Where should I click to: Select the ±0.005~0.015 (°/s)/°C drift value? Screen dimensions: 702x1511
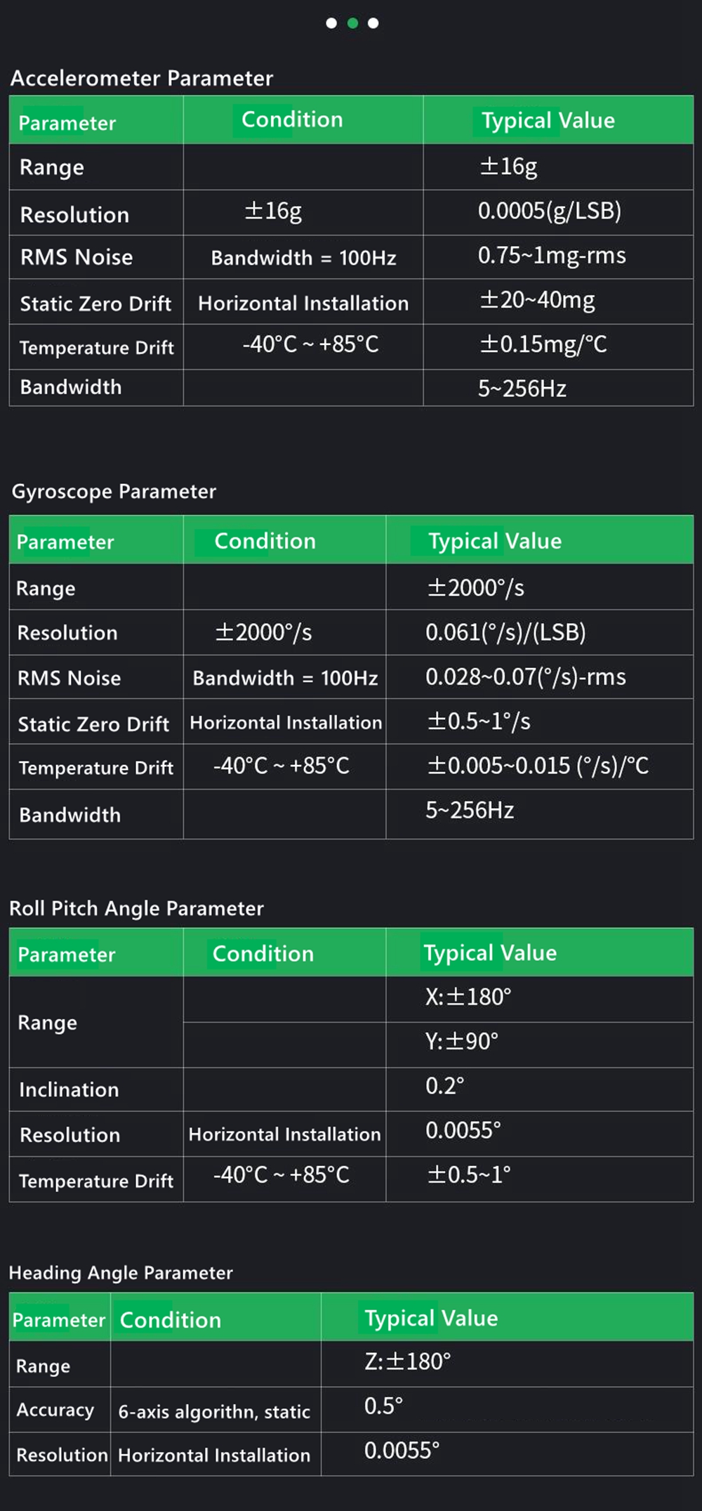(x=538, y=766)
